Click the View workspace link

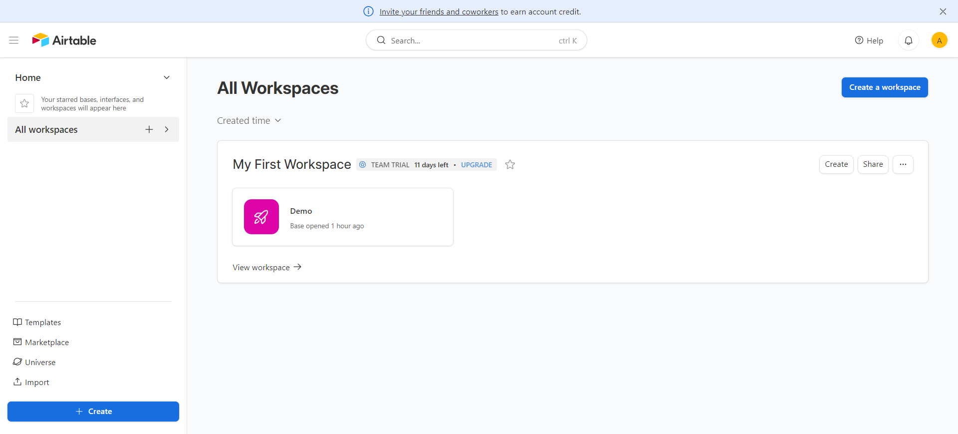(x=267, y=268)
